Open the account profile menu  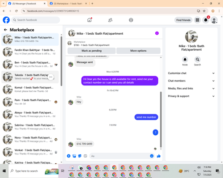214,20
